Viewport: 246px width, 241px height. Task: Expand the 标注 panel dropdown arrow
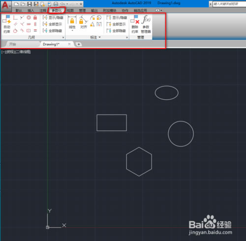99,37
